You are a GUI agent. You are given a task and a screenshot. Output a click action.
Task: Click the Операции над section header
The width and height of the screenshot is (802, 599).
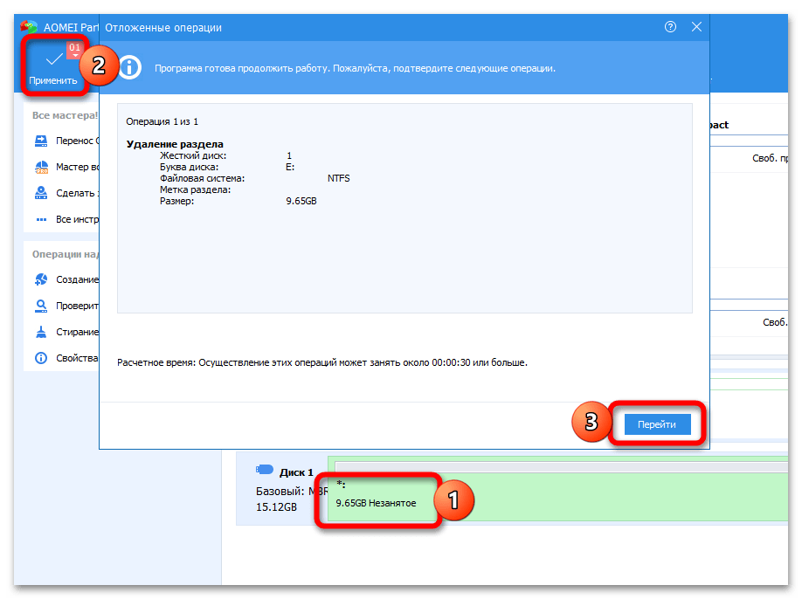pyautogui.click(x=65, y=254)
